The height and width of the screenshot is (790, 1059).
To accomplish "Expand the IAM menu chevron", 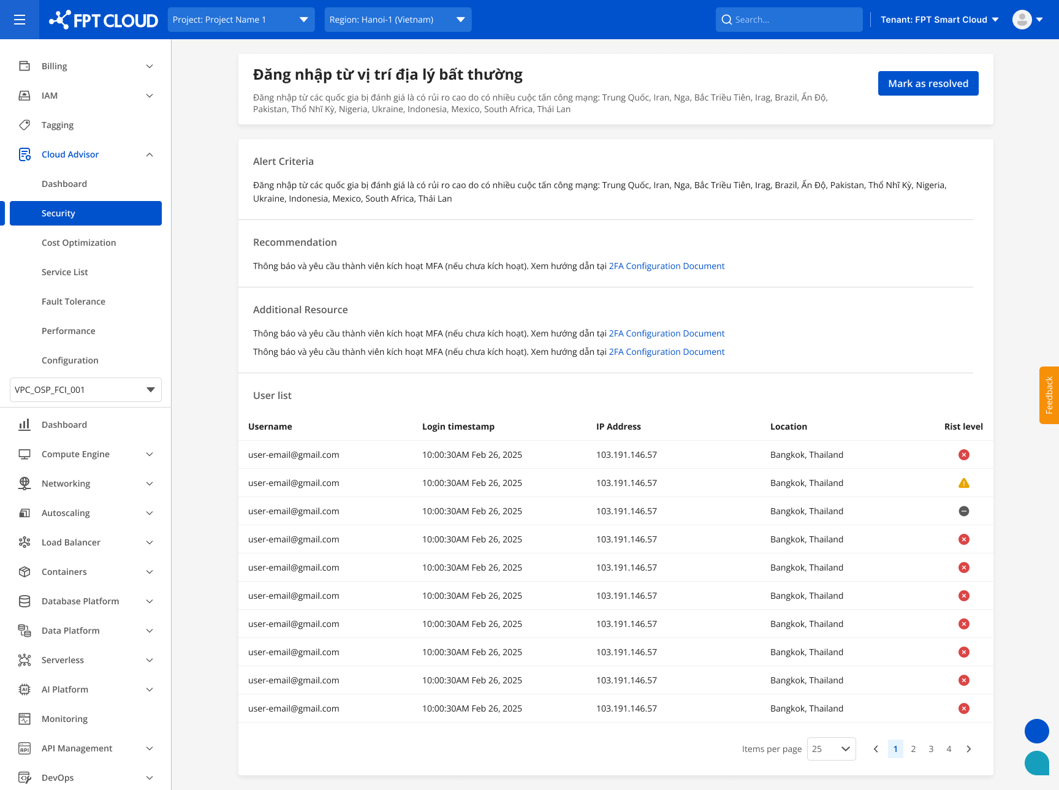I will (150, 96).
